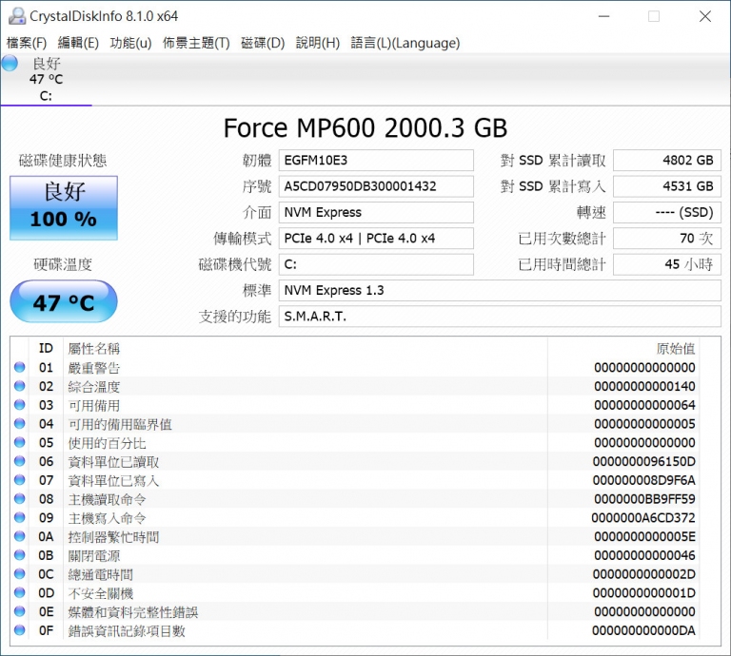Click total host reads value 4802 GB

point(667,160)
